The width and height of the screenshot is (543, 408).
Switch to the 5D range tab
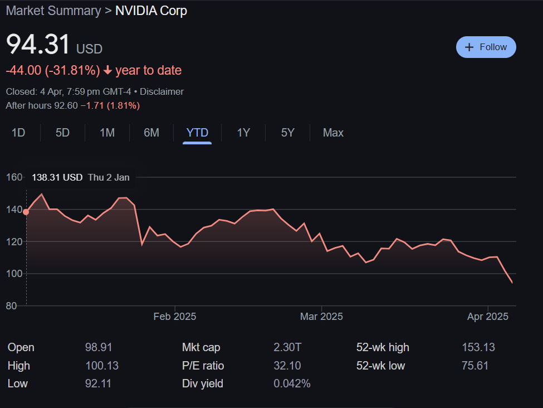(63, 133)
